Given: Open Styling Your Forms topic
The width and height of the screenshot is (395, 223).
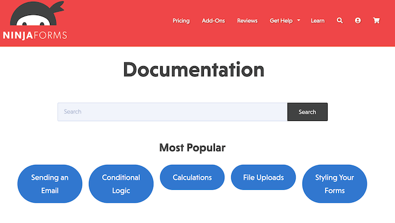Looking at the screenshot, I should [335, 184].
